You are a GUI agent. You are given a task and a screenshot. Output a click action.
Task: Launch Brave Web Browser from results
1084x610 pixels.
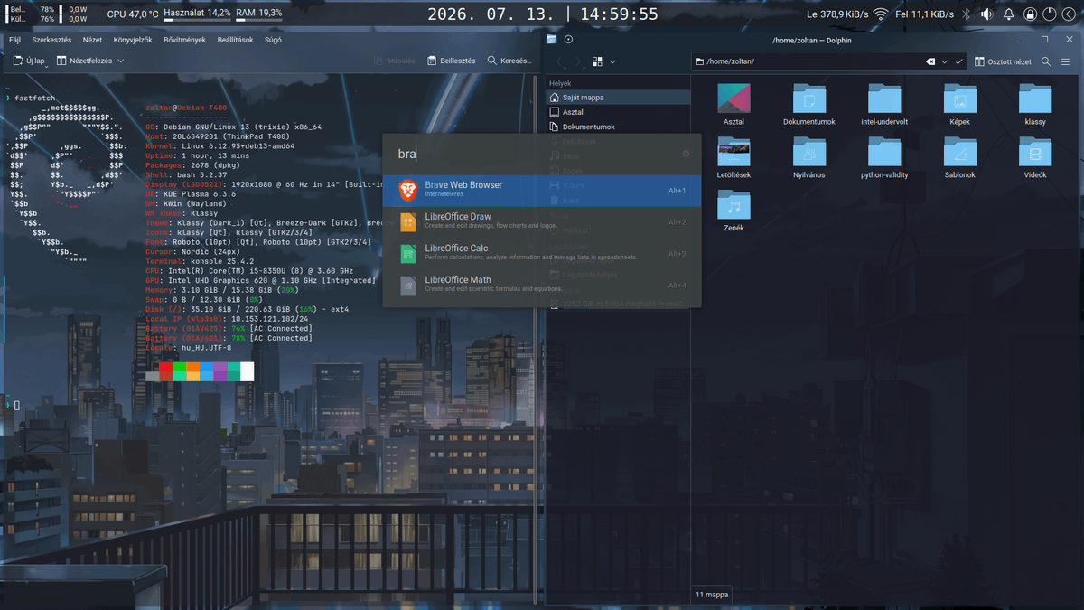click(x=542, y=191)
